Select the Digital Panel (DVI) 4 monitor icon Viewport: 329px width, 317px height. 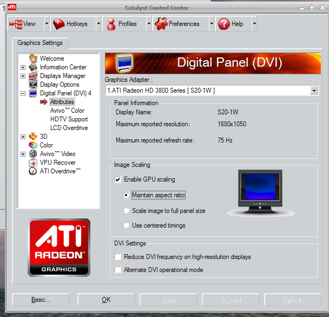pos(33,93)
